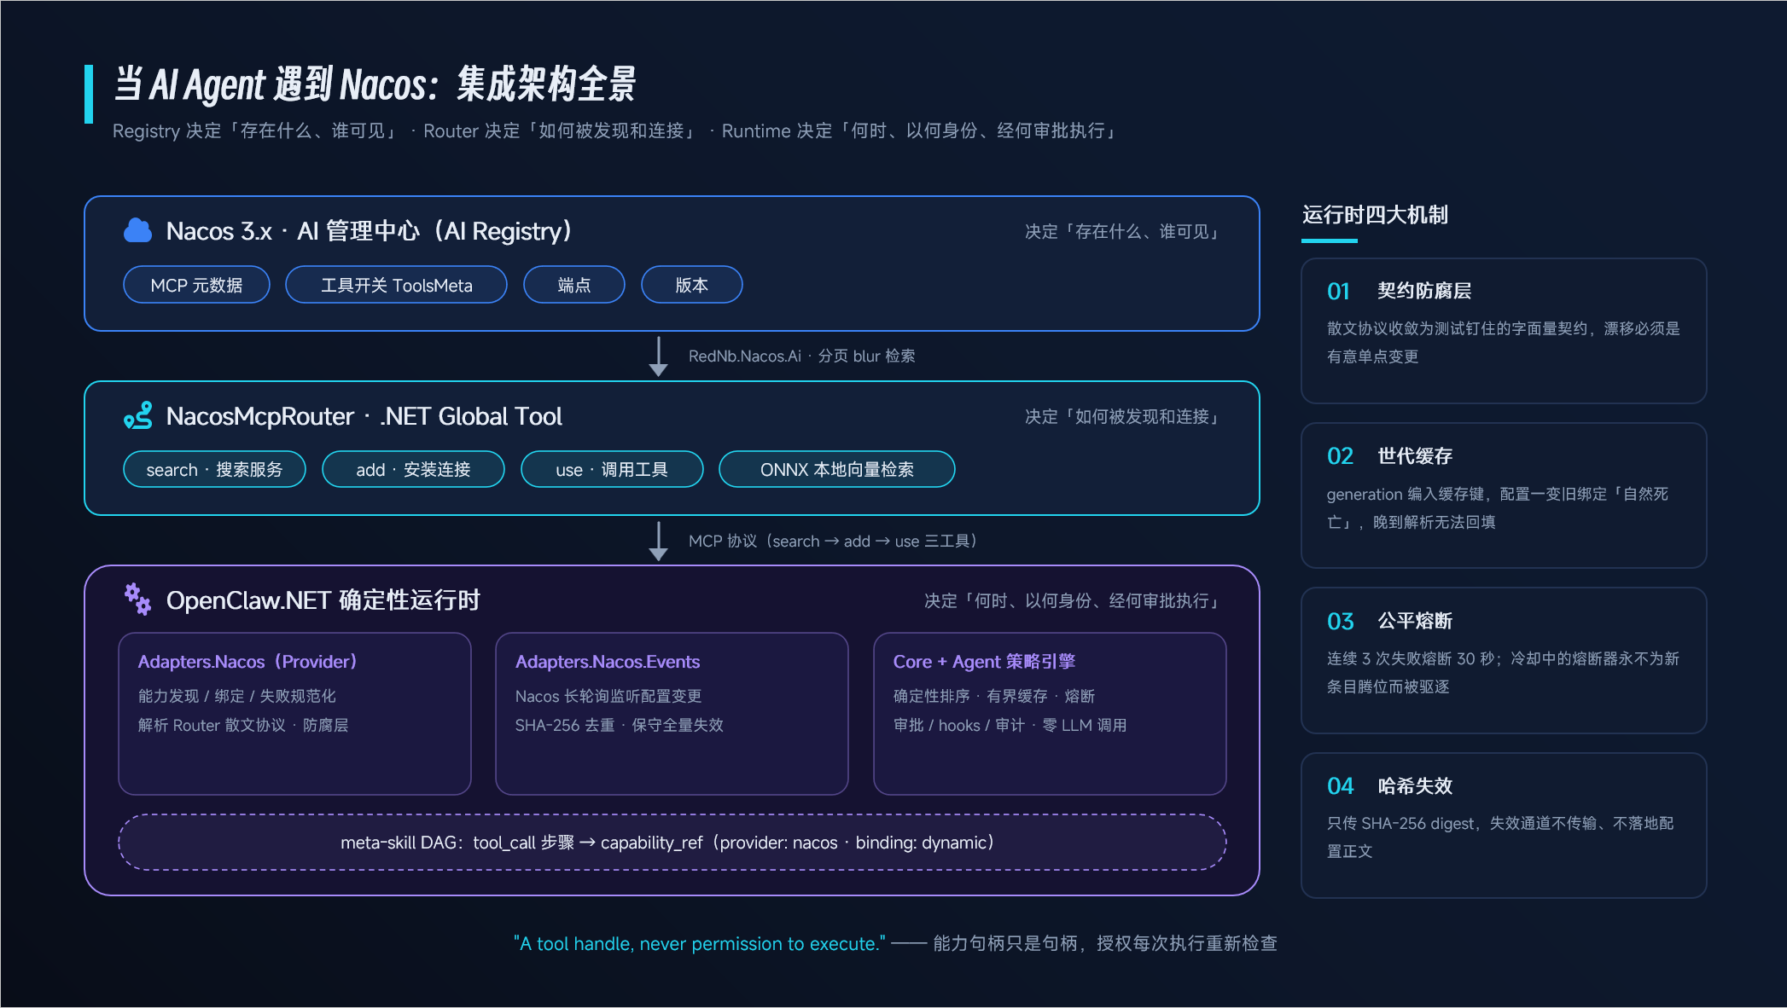Open the 01 契约防腐层 card
This screenshot has width=1787, height=1008.
[1504, 331]
